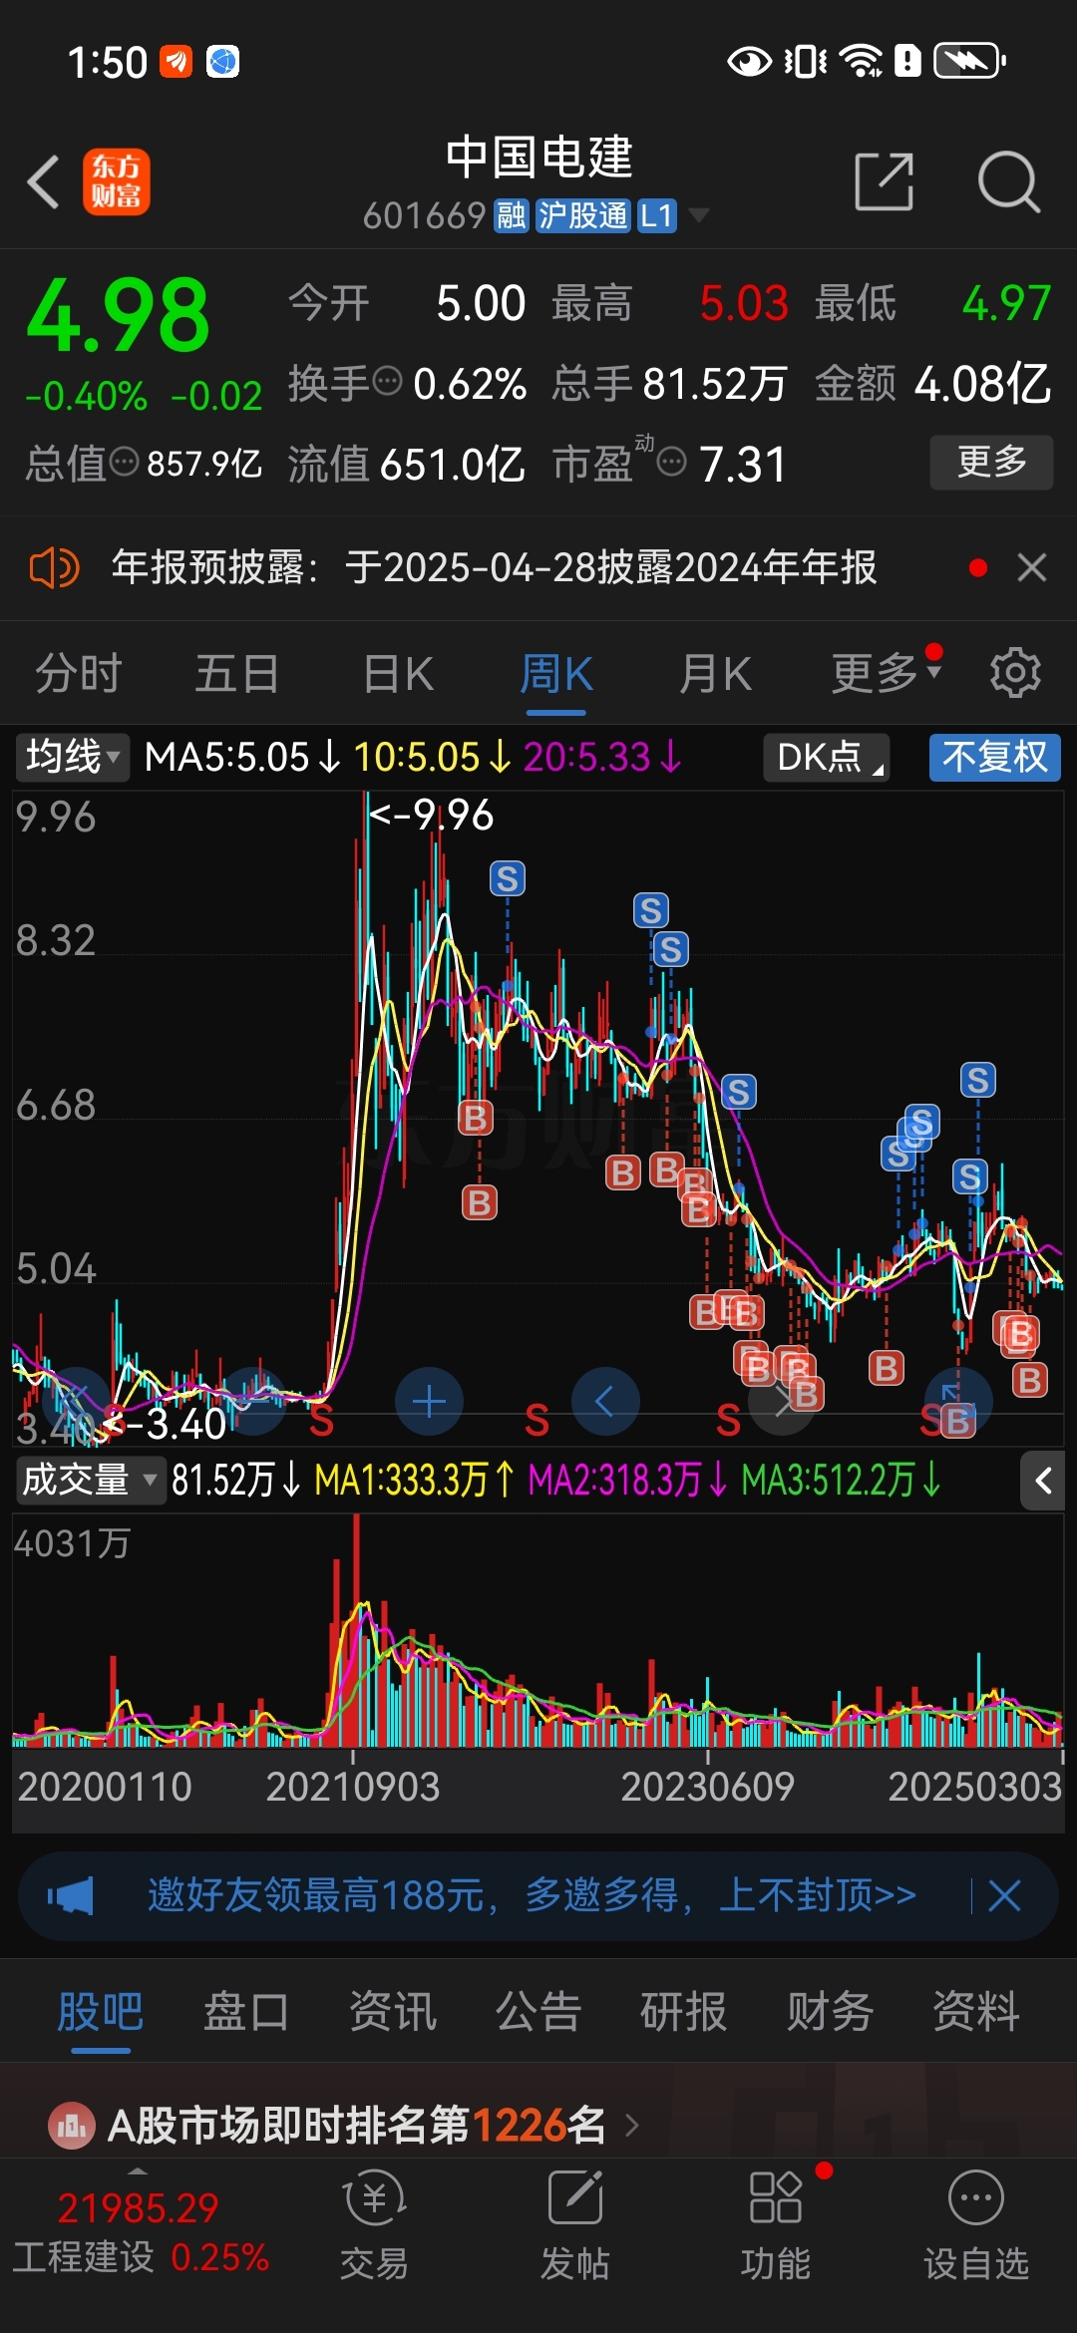
Task: Select the 周K chart tab
Action: pos(555,673)
